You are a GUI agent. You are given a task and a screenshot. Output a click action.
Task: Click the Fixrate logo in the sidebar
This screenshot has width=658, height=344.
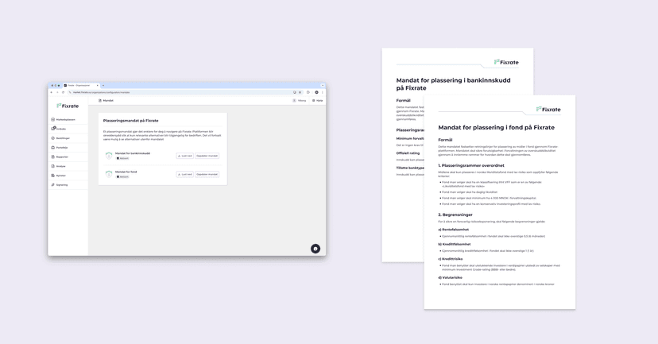[x=68, y=106]
